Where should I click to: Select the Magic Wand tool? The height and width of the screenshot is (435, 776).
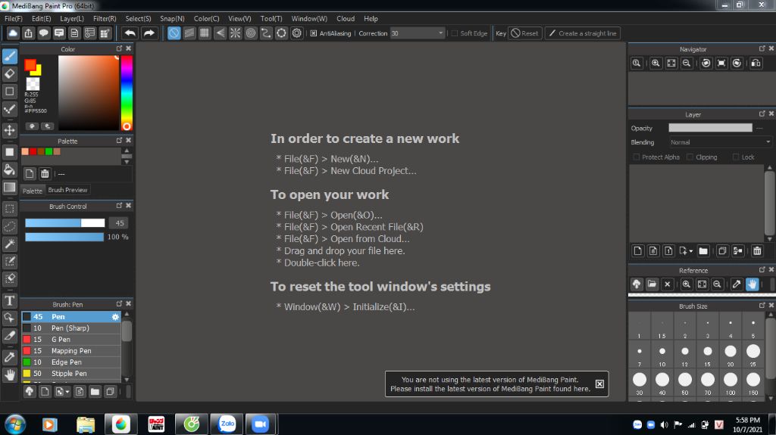pos(9,243)
